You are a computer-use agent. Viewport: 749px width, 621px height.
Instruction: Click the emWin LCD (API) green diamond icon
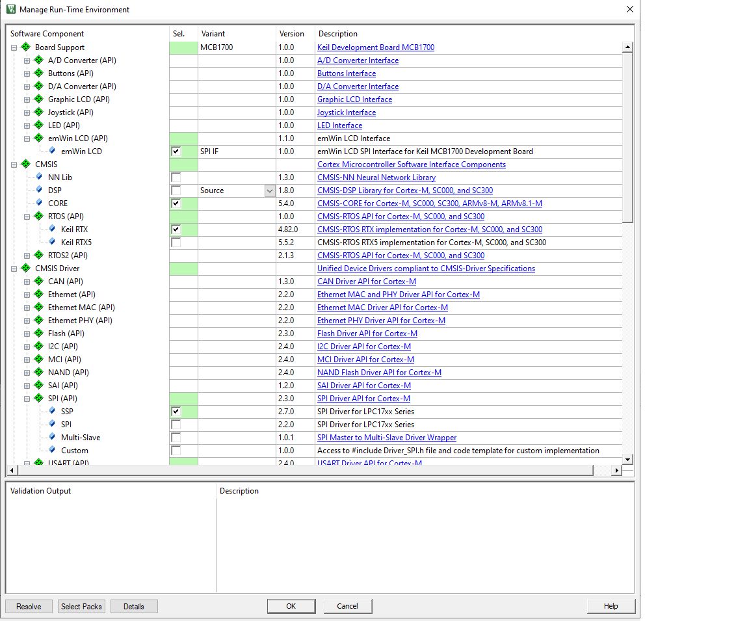point(39,138)
